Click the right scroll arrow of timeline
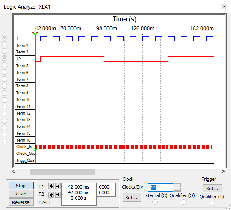The height and width of the screenshot is (210, 231). click(x=223, y=171)
